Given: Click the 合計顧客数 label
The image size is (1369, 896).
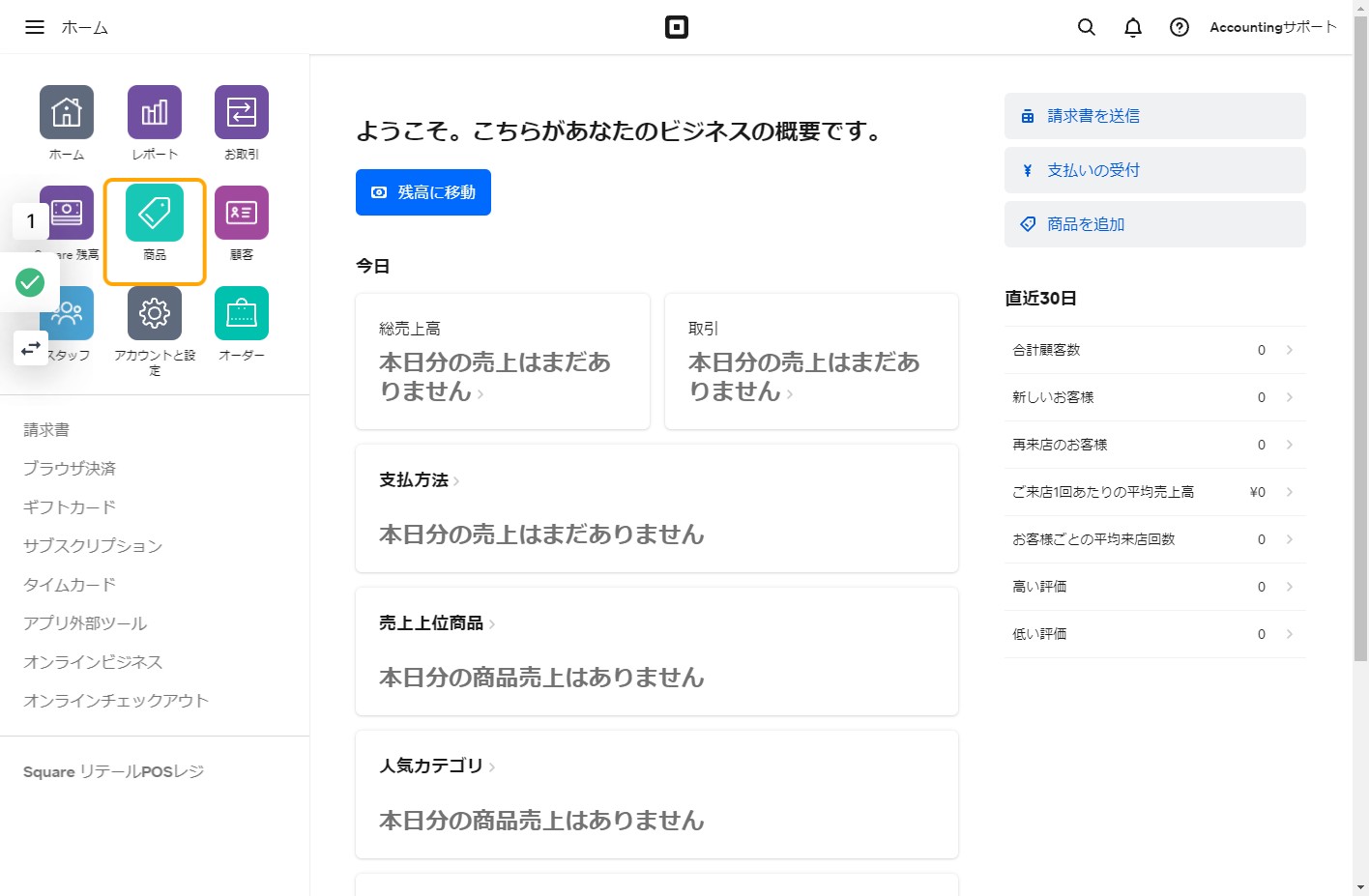Looking at the screenshot, I should click(x=1046, y=350).
